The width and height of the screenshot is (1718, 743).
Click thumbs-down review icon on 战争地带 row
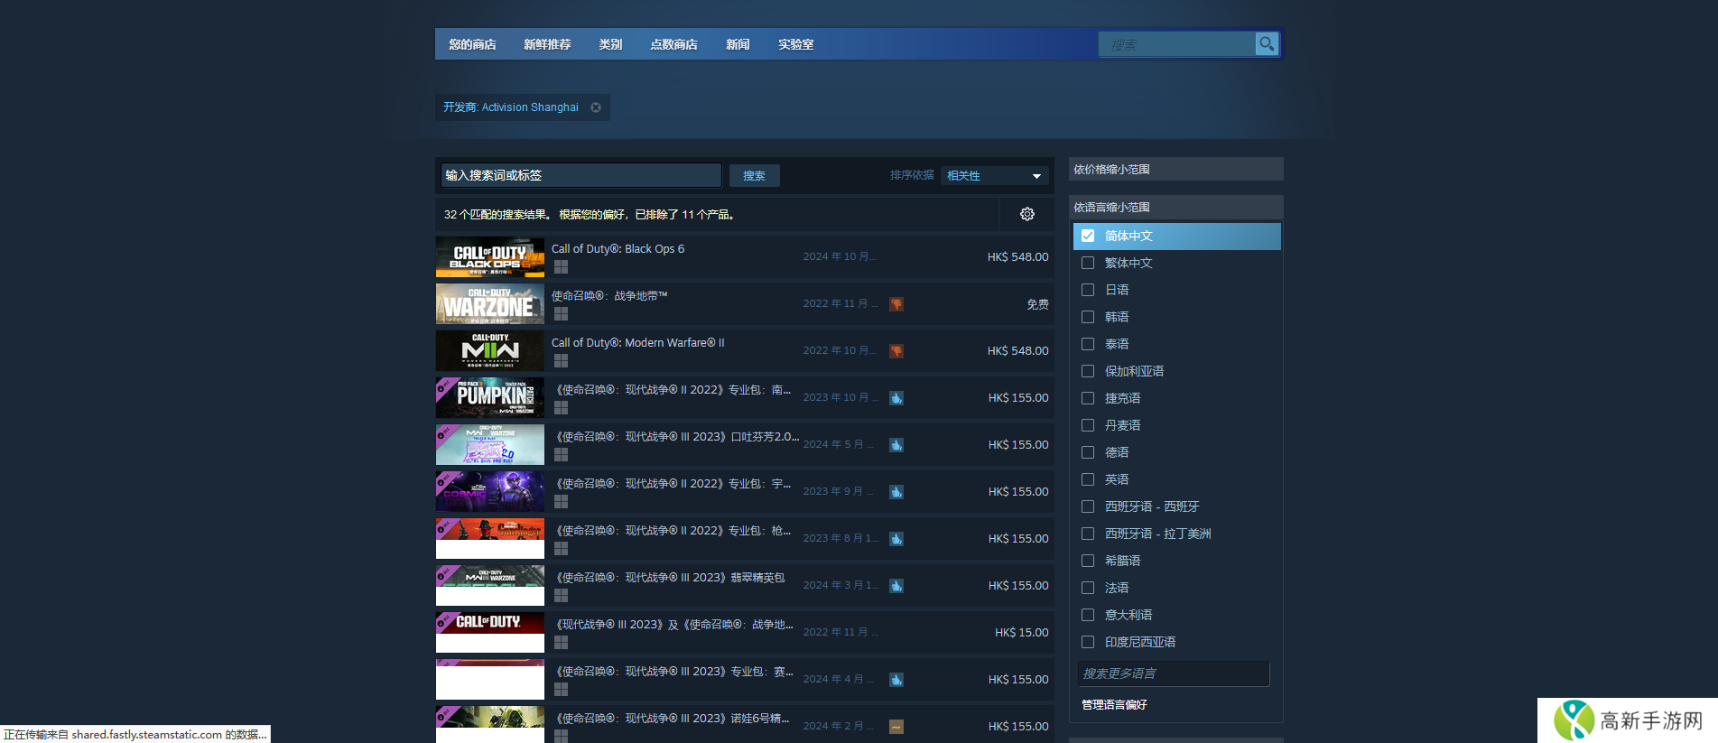pos(896,304)
